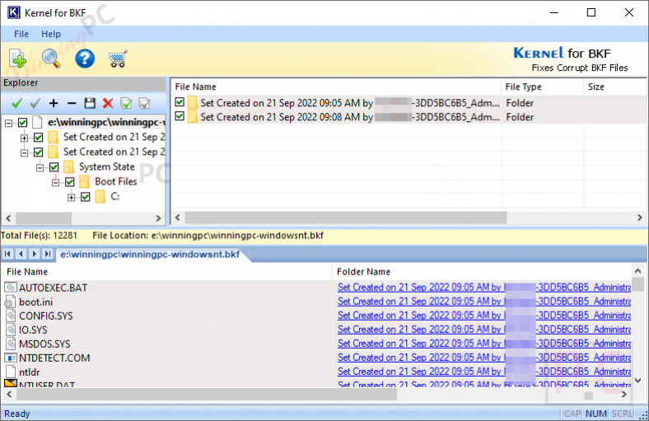649x421 pixels.
Task: Toggle checkbox of first Set Created tree node
Action: pyautogui.click(x=39, y=137)
